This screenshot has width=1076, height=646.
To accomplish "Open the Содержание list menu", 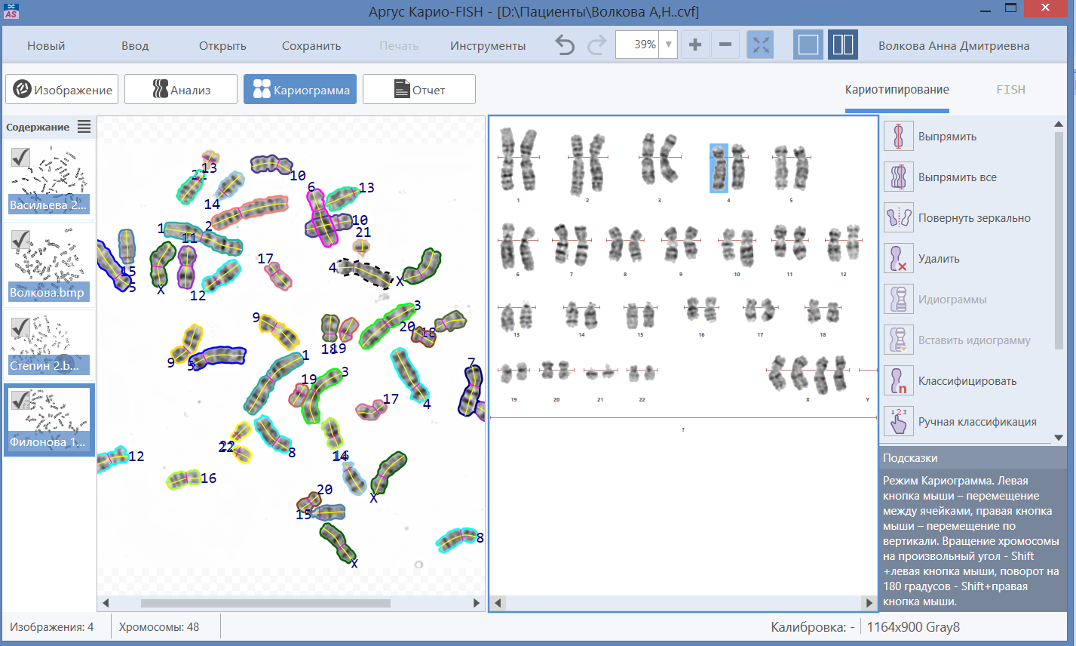I will coord(84,127).
